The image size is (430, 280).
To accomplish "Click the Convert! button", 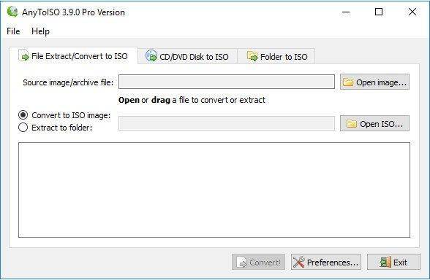I will coord(258,262).
